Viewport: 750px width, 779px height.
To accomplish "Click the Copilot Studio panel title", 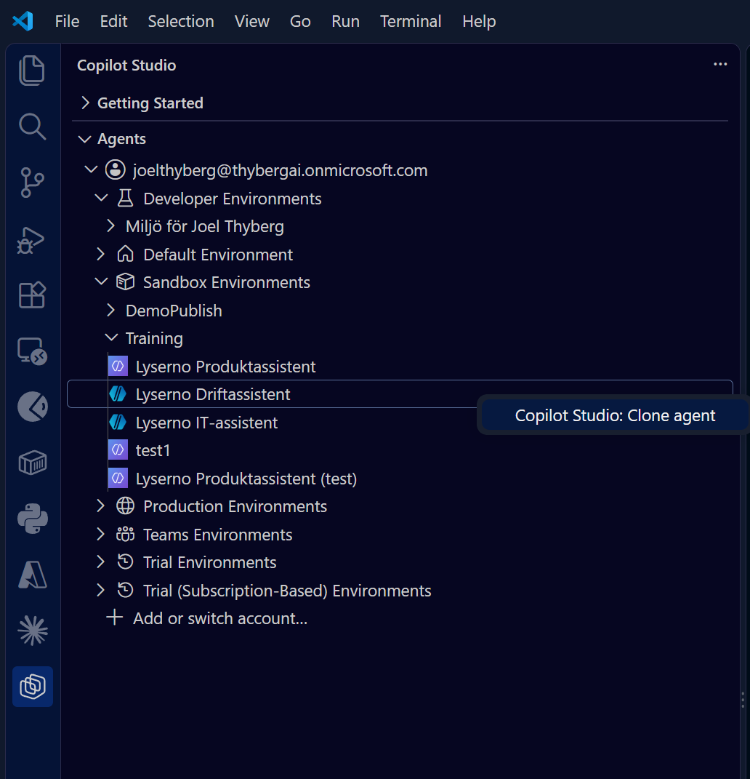I will click(126, 65).
